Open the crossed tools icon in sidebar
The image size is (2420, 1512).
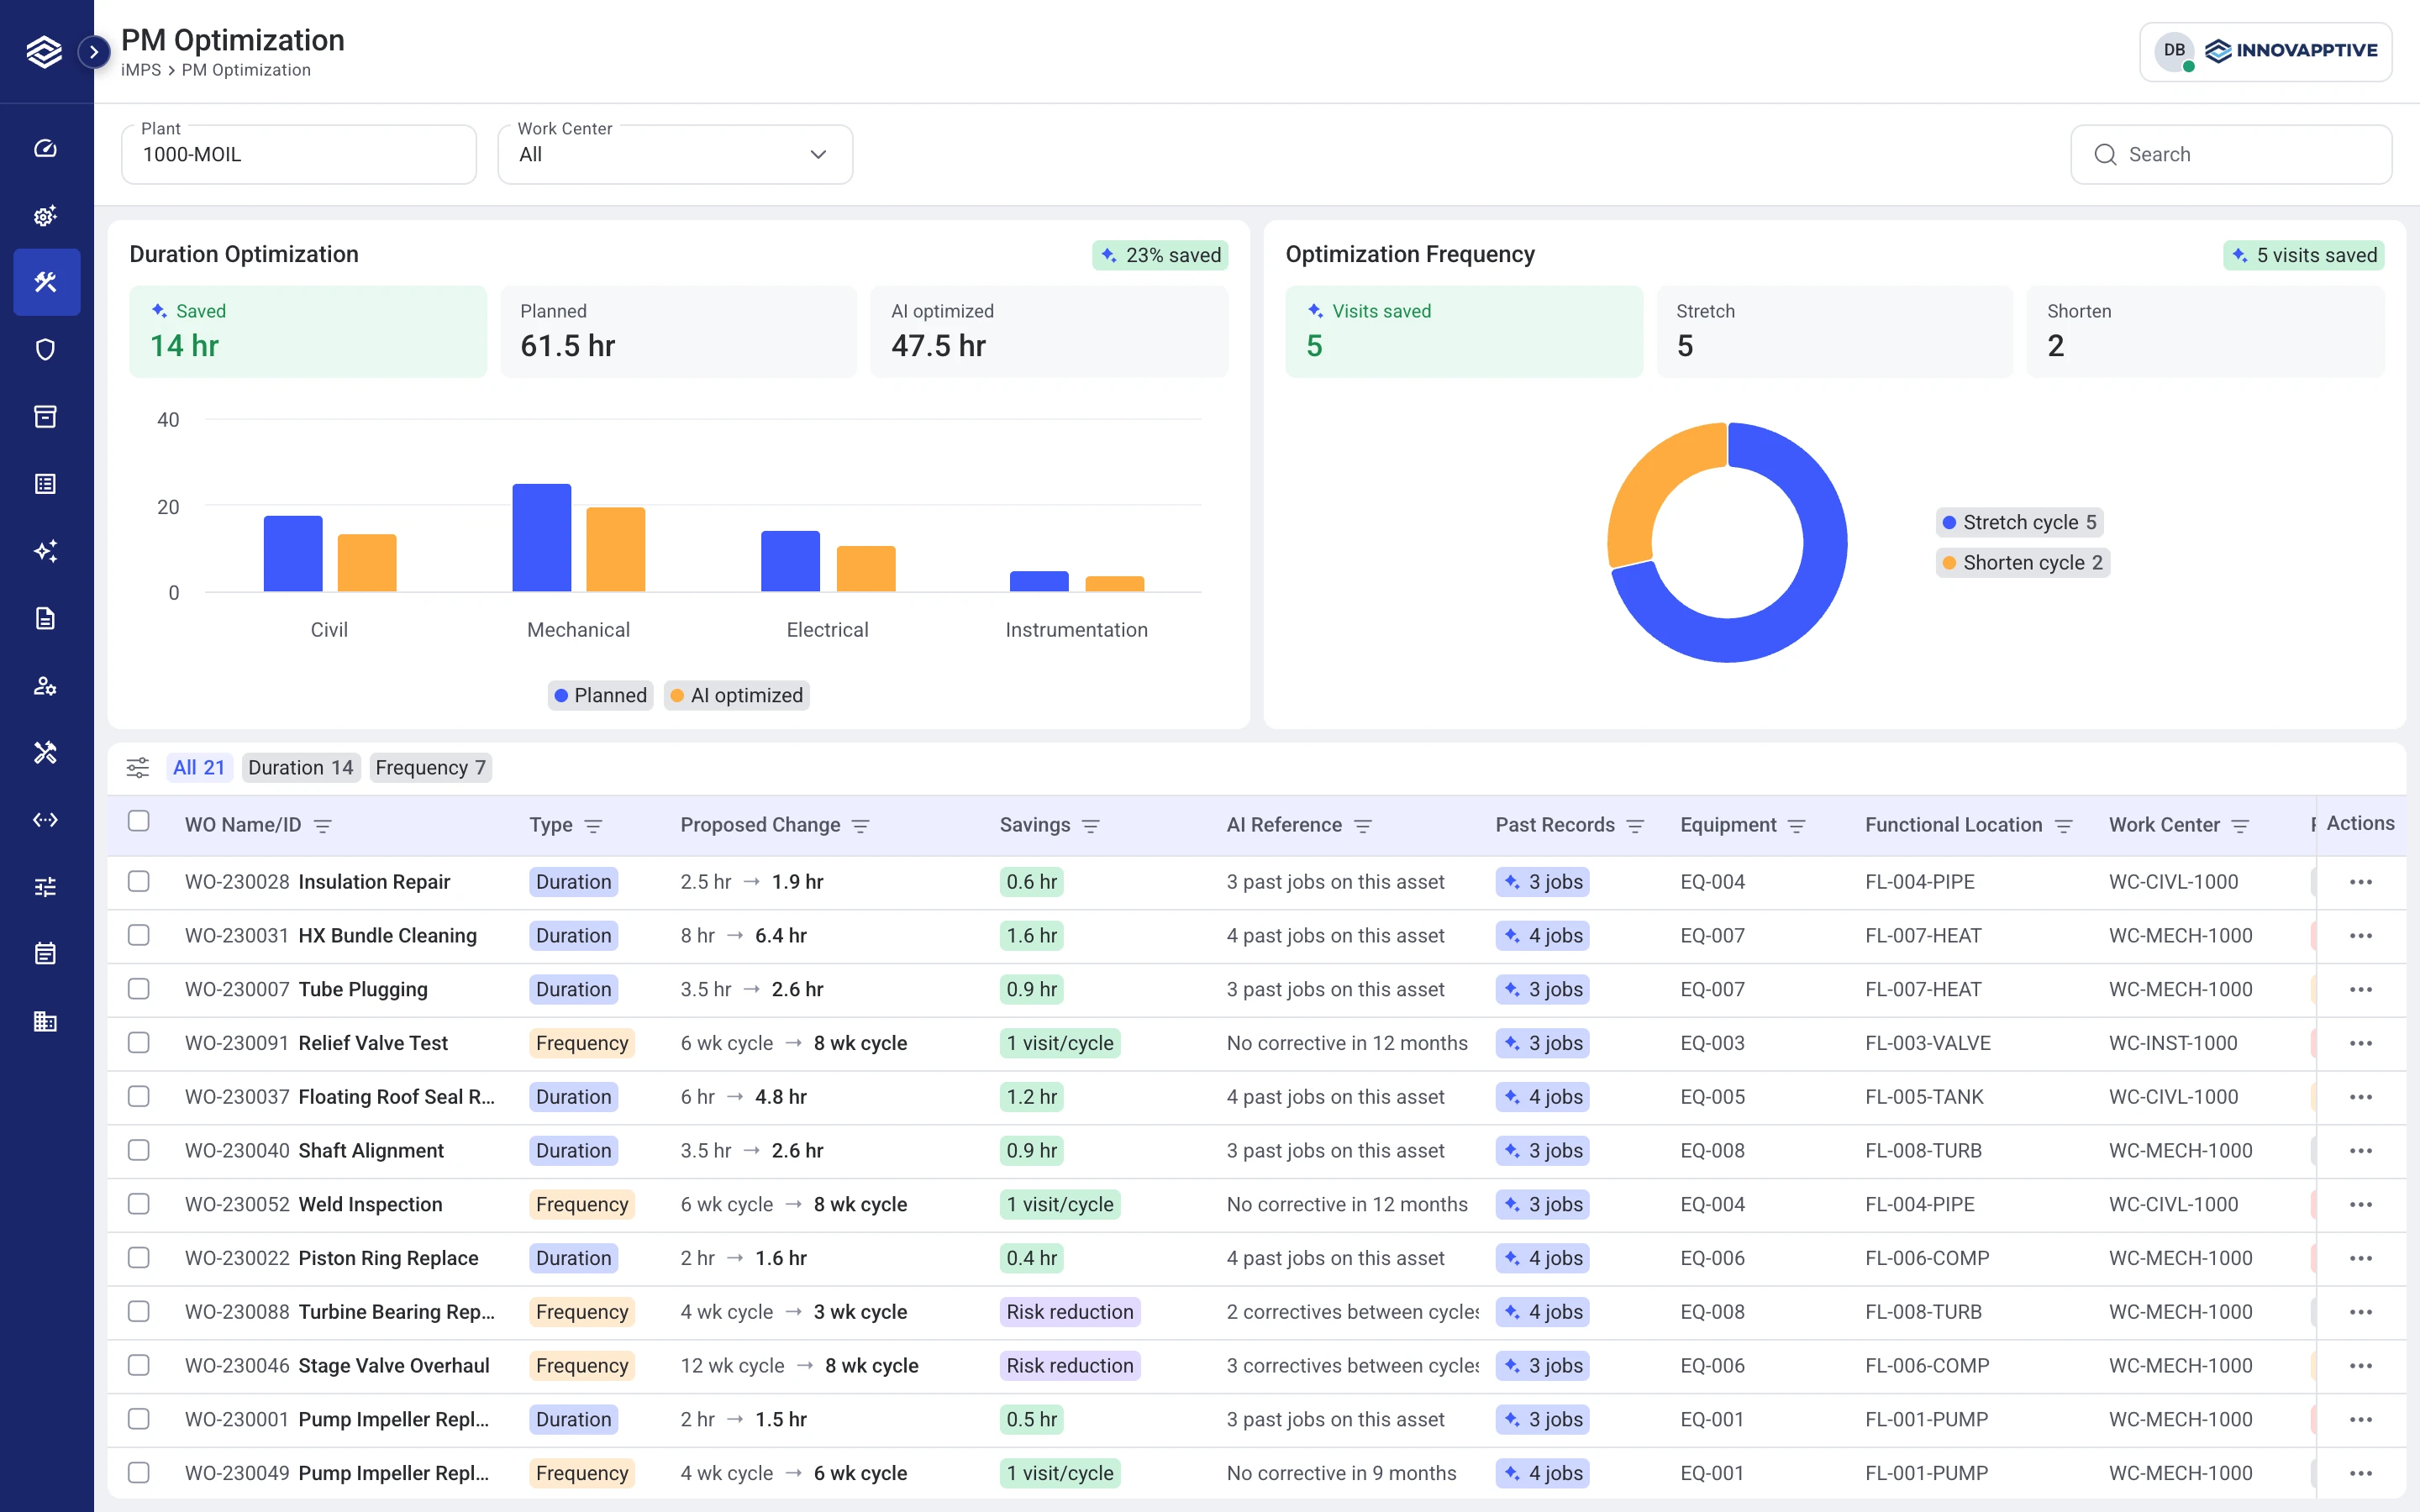click(x=45, y=752)
